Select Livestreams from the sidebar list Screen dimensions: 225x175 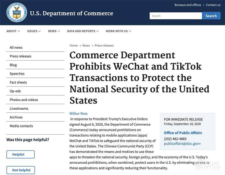19,108
